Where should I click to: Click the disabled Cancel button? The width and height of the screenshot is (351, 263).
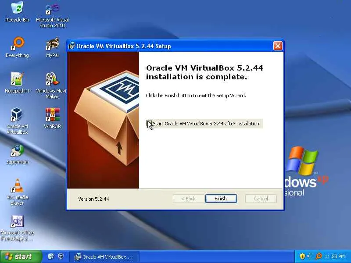261,199
